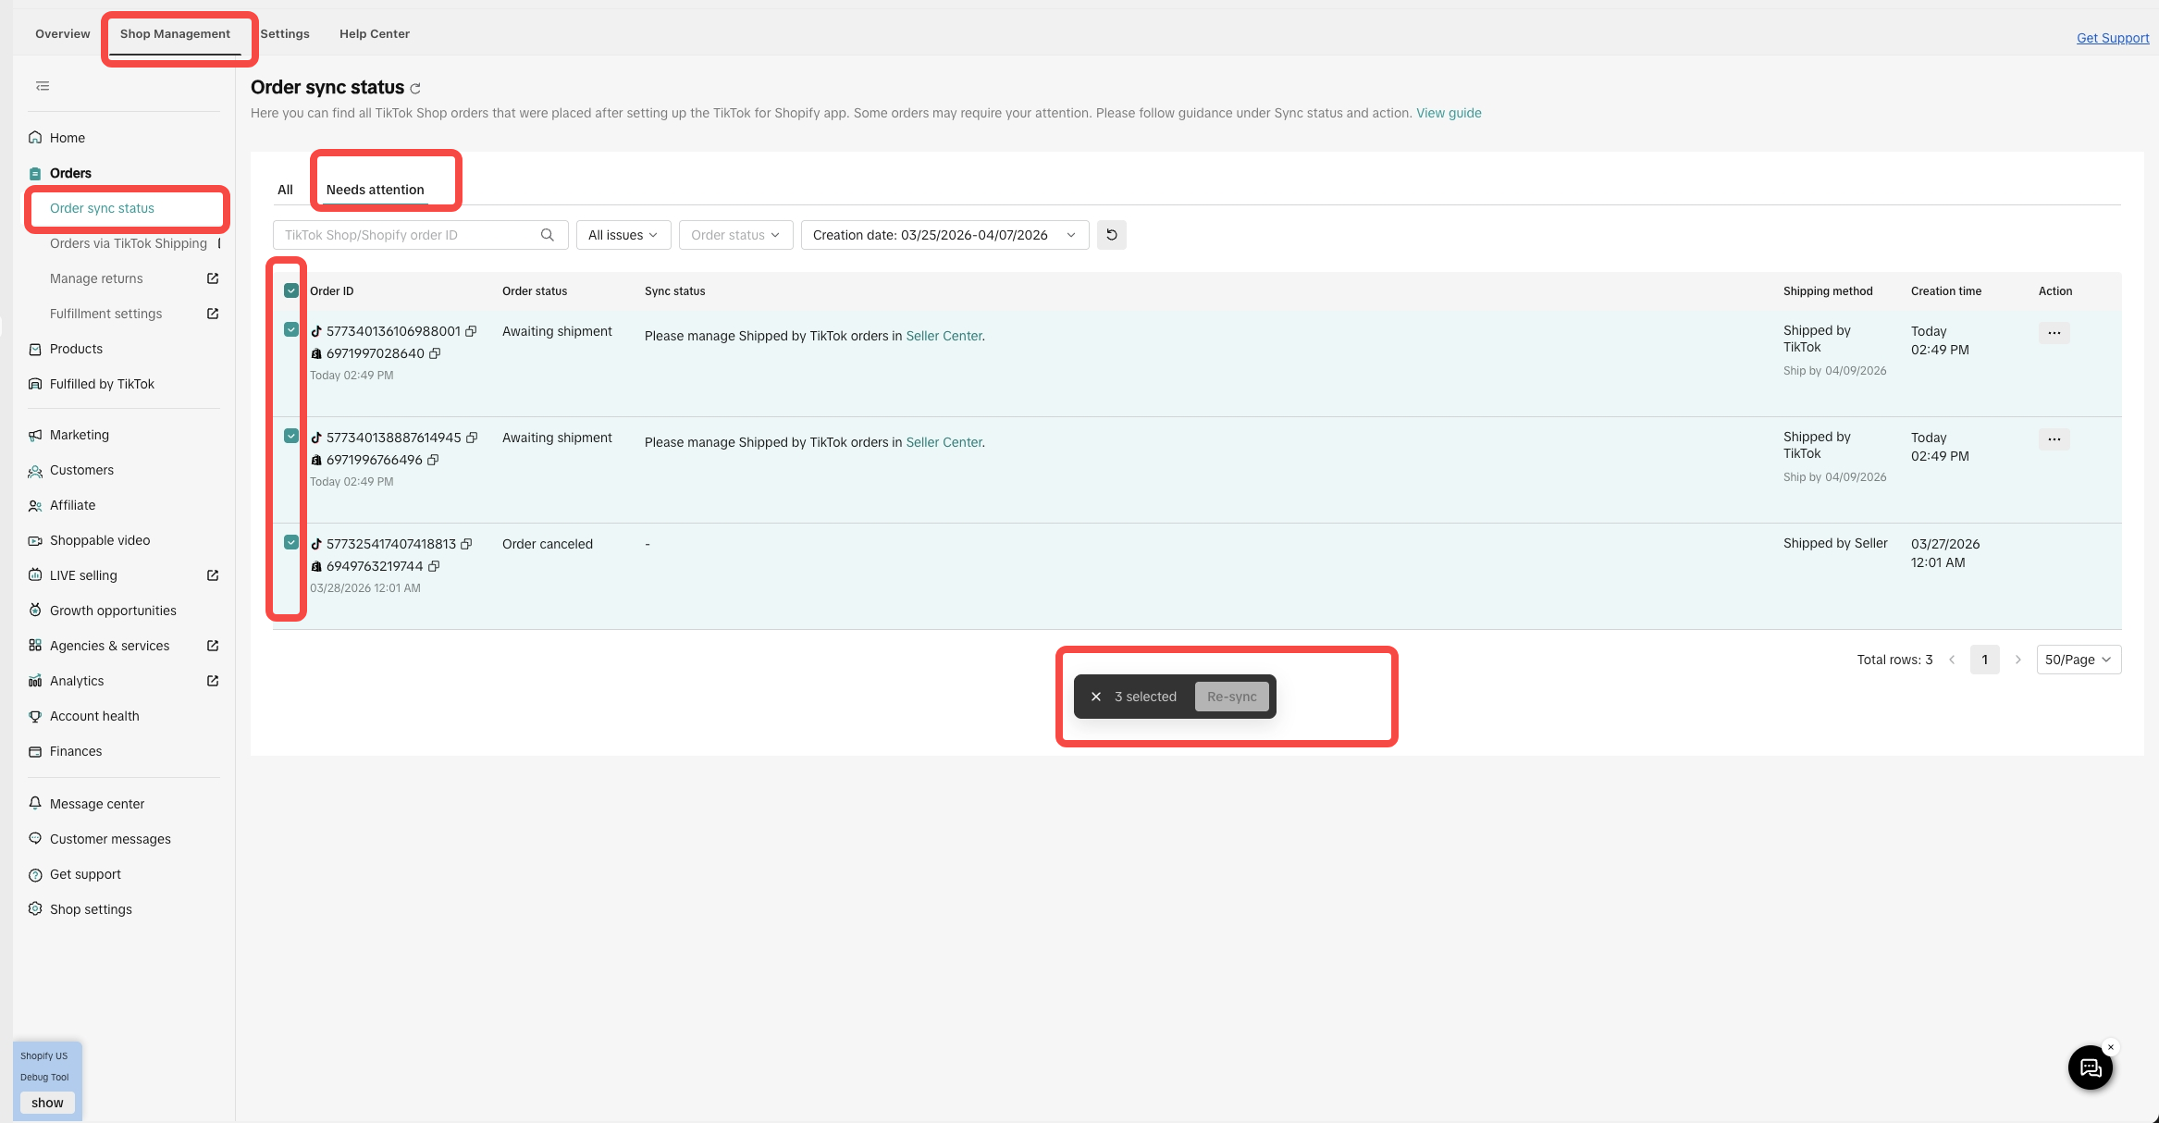Copy TikTok order ID 577325417407418813
This screenshot has height=1123, width=2159.
click(x=466, y=544)
